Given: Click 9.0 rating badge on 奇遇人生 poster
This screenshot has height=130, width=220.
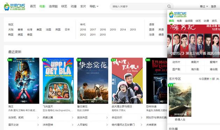Looking at the screenshot, I should coord(170,85).
